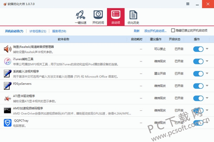
Task: Open the hamburger menu in title bar
Action: coord(188,4)
